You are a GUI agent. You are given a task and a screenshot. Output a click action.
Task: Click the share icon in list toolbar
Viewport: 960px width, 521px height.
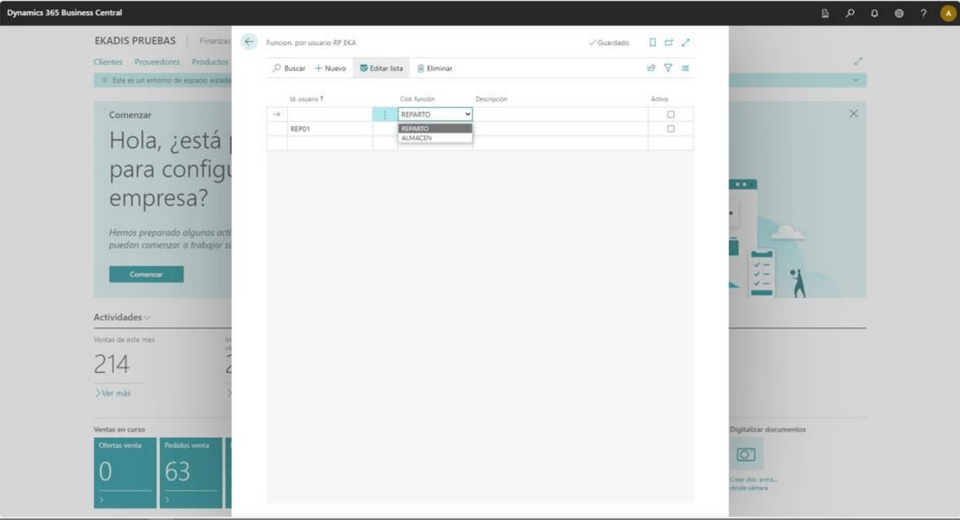[x=651, y=68]
